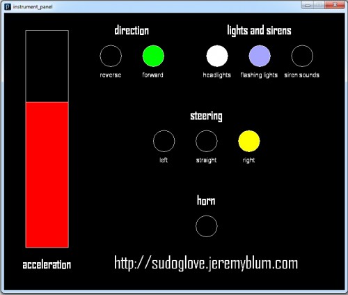This screenshot has height=295, width=348.
Task: Click the green forward indicator circle
Action: [x=153, y=56]
